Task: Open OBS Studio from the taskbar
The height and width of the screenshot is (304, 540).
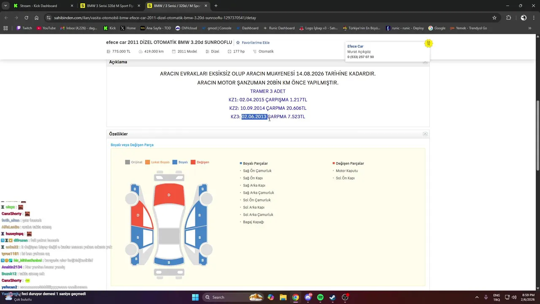Action: (345, 297)
